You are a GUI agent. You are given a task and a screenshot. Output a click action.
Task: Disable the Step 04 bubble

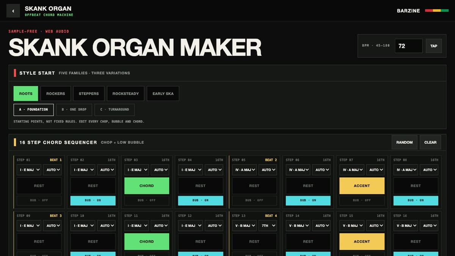pos(201,201)
